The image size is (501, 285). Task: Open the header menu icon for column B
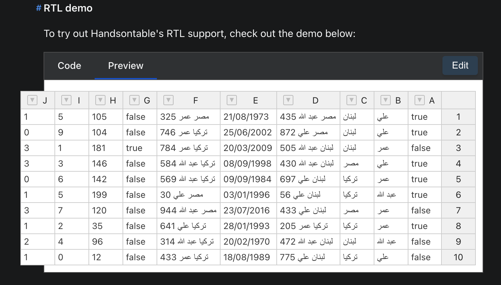[x=385, y=100]
